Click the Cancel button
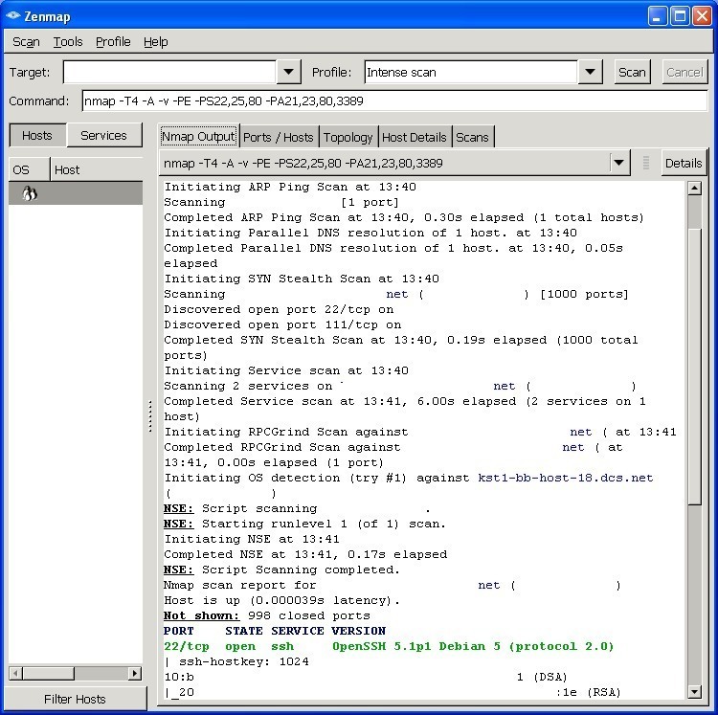 [684, 72]
